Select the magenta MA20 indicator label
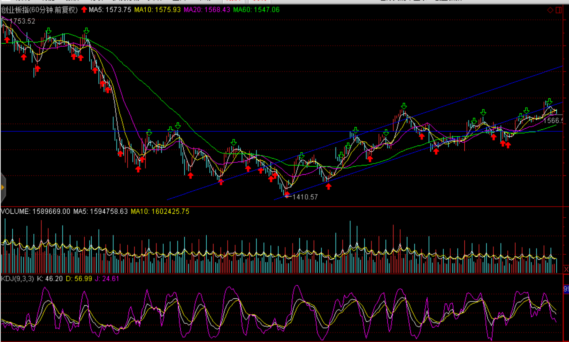Viewport: 569px width, 342px height. click(207, 10)
